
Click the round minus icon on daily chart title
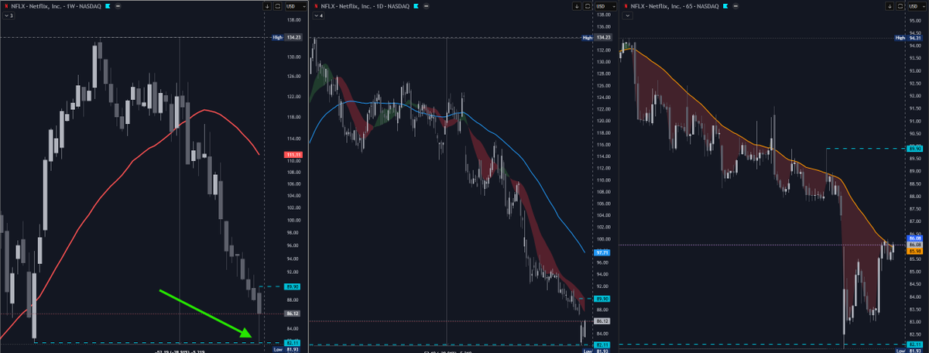[x=427, y=6]
